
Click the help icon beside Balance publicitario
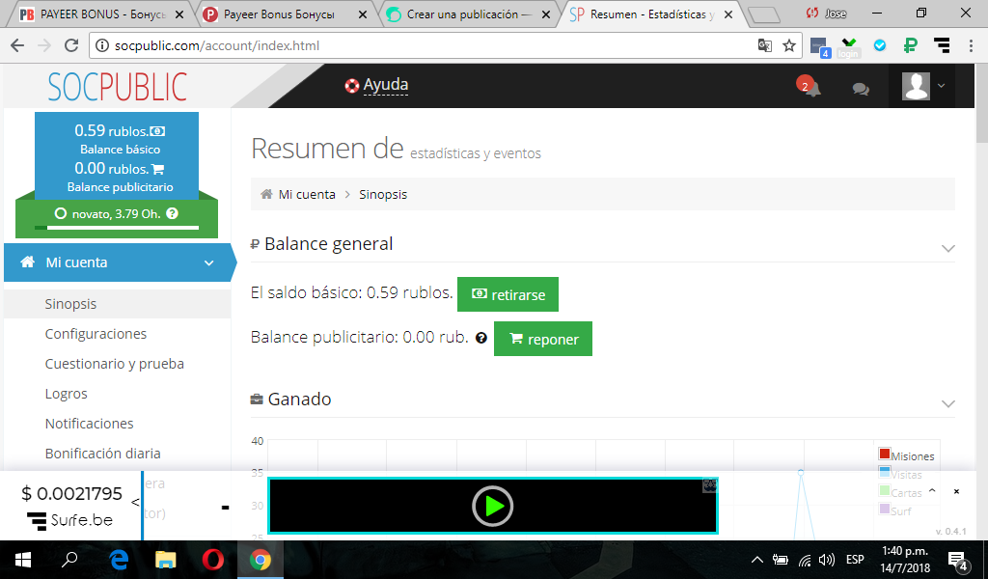point(481,339)
